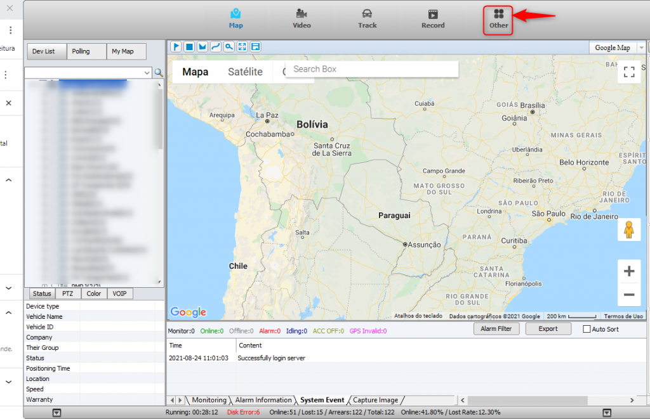The width and height of the screenshot is (650, 419).
Task: Click the magnifier search tool in map toolbar
Action: coord(229,47)
